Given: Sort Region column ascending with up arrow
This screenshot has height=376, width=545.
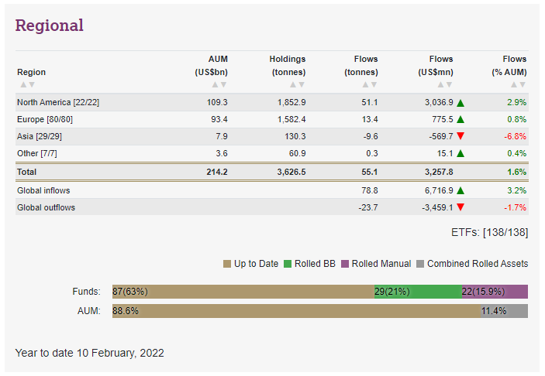Looking at the screenshot, I should (22, 84).
